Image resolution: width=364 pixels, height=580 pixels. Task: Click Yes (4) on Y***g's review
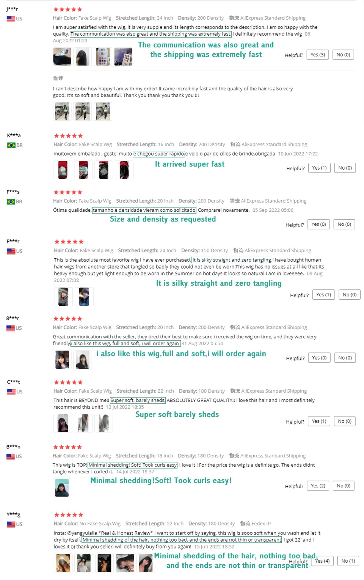(x=322, y=561)
